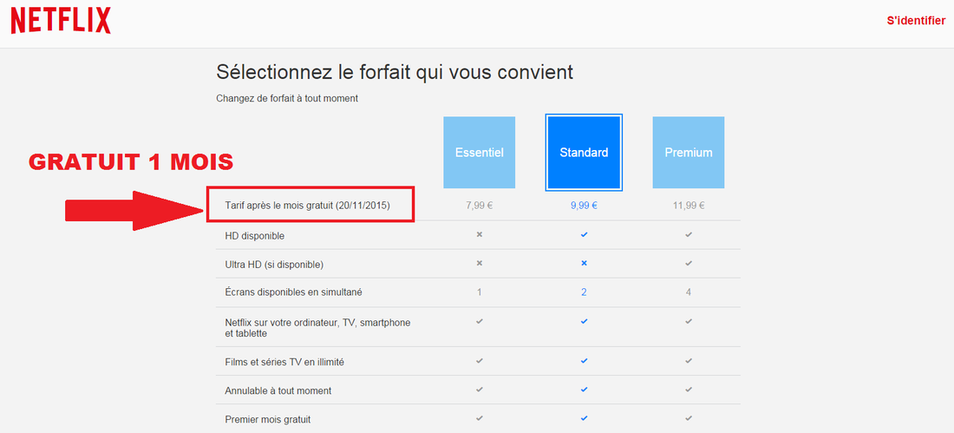Click the Tarif après le mois gratuit label
This screenshot has width=954, height=433.
pyautogui.click(x=307, y=207)
